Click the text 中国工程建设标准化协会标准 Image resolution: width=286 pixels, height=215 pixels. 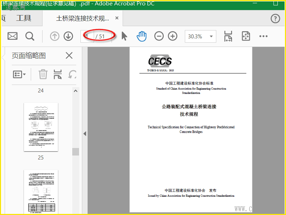(189, 83)
